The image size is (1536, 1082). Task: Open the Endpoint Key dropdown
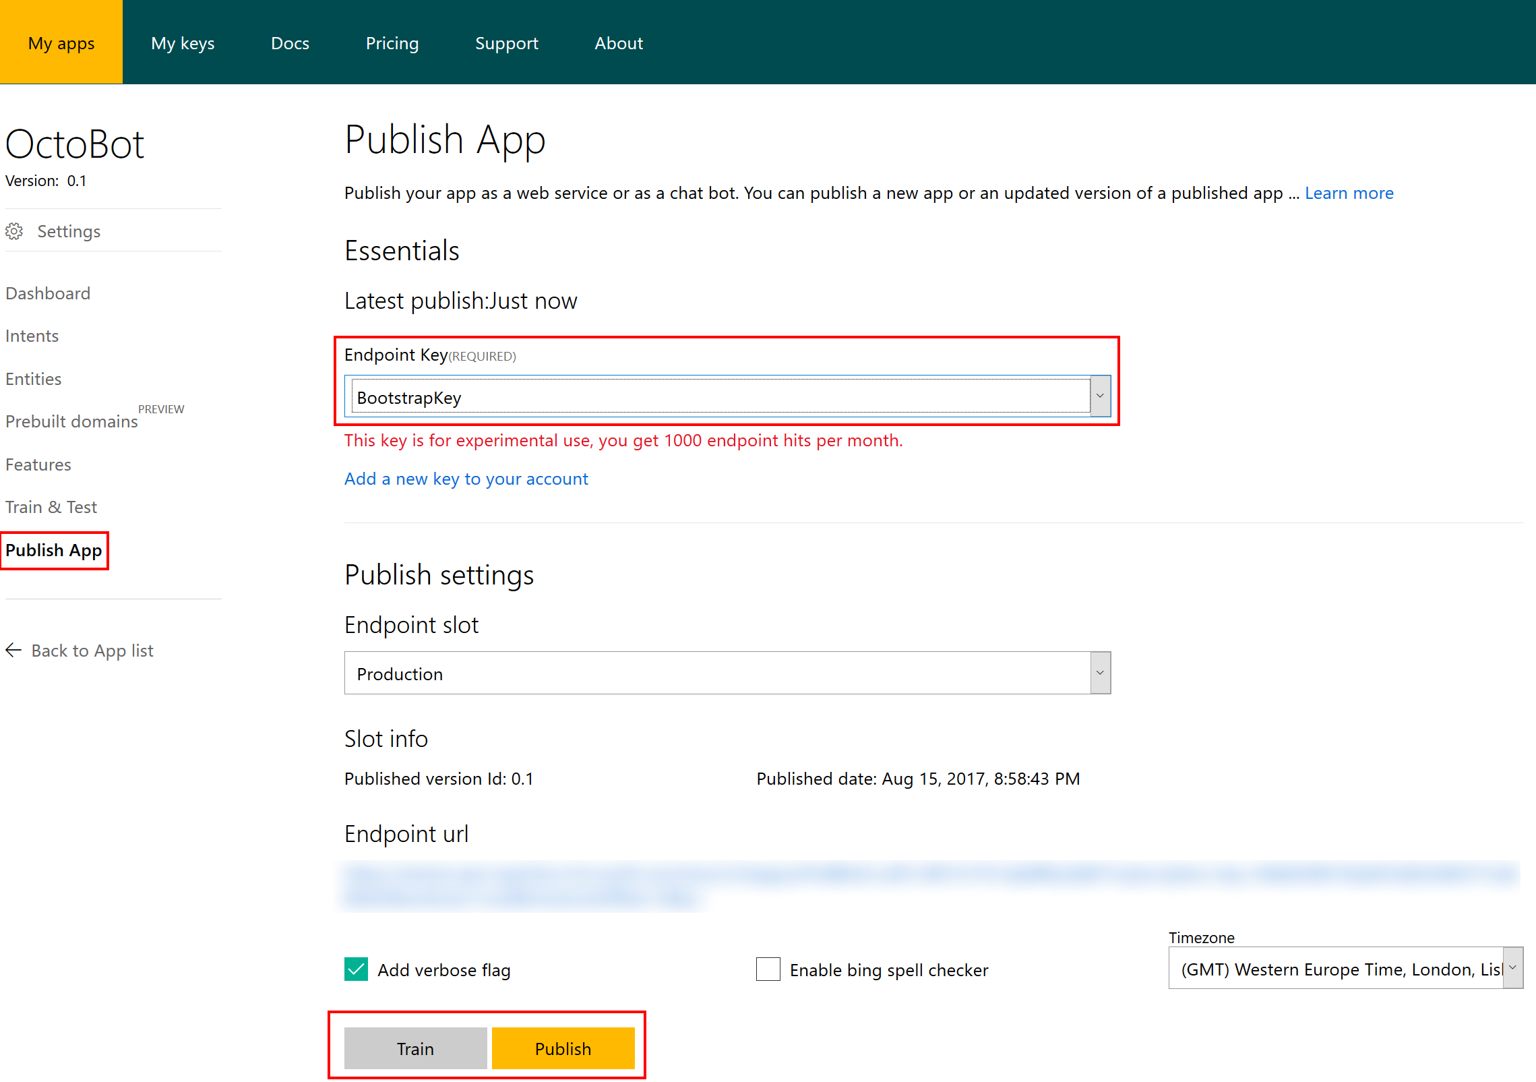1099,396
